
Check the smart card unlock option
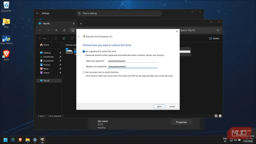[84, 72]
